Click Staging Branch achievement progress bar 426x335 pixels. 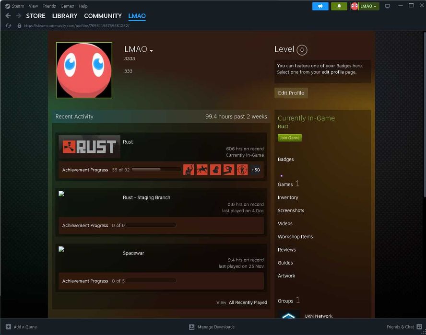pos(151,225)
